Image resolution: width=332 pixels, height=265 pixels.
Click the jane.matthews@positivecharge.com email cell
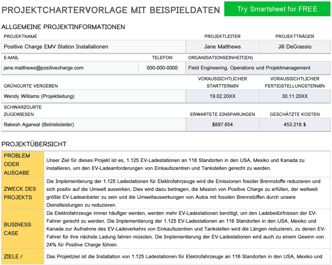70,68
